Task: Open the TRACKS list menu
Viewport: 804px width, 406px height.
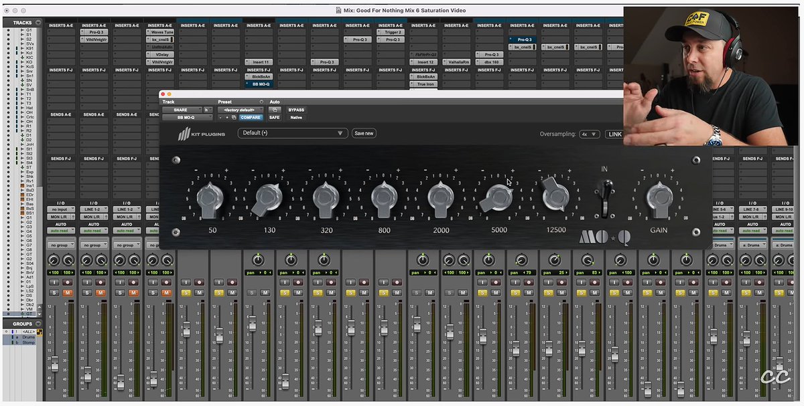Action: (x=38, y=22)
